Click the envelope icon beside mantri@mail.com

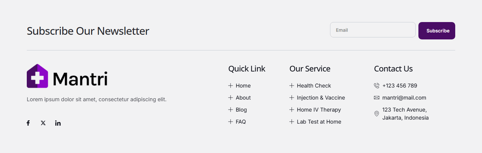[377, 98]
